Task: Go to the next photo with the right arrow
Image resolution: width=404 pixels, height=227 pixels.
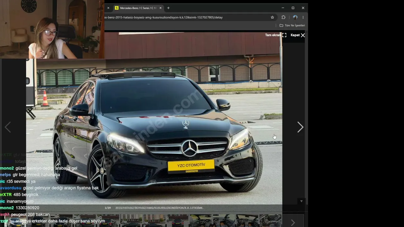Action: [300, 127]
